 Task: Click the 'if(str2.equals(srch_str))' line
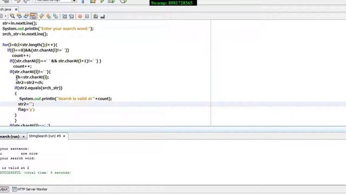point(38,88)
